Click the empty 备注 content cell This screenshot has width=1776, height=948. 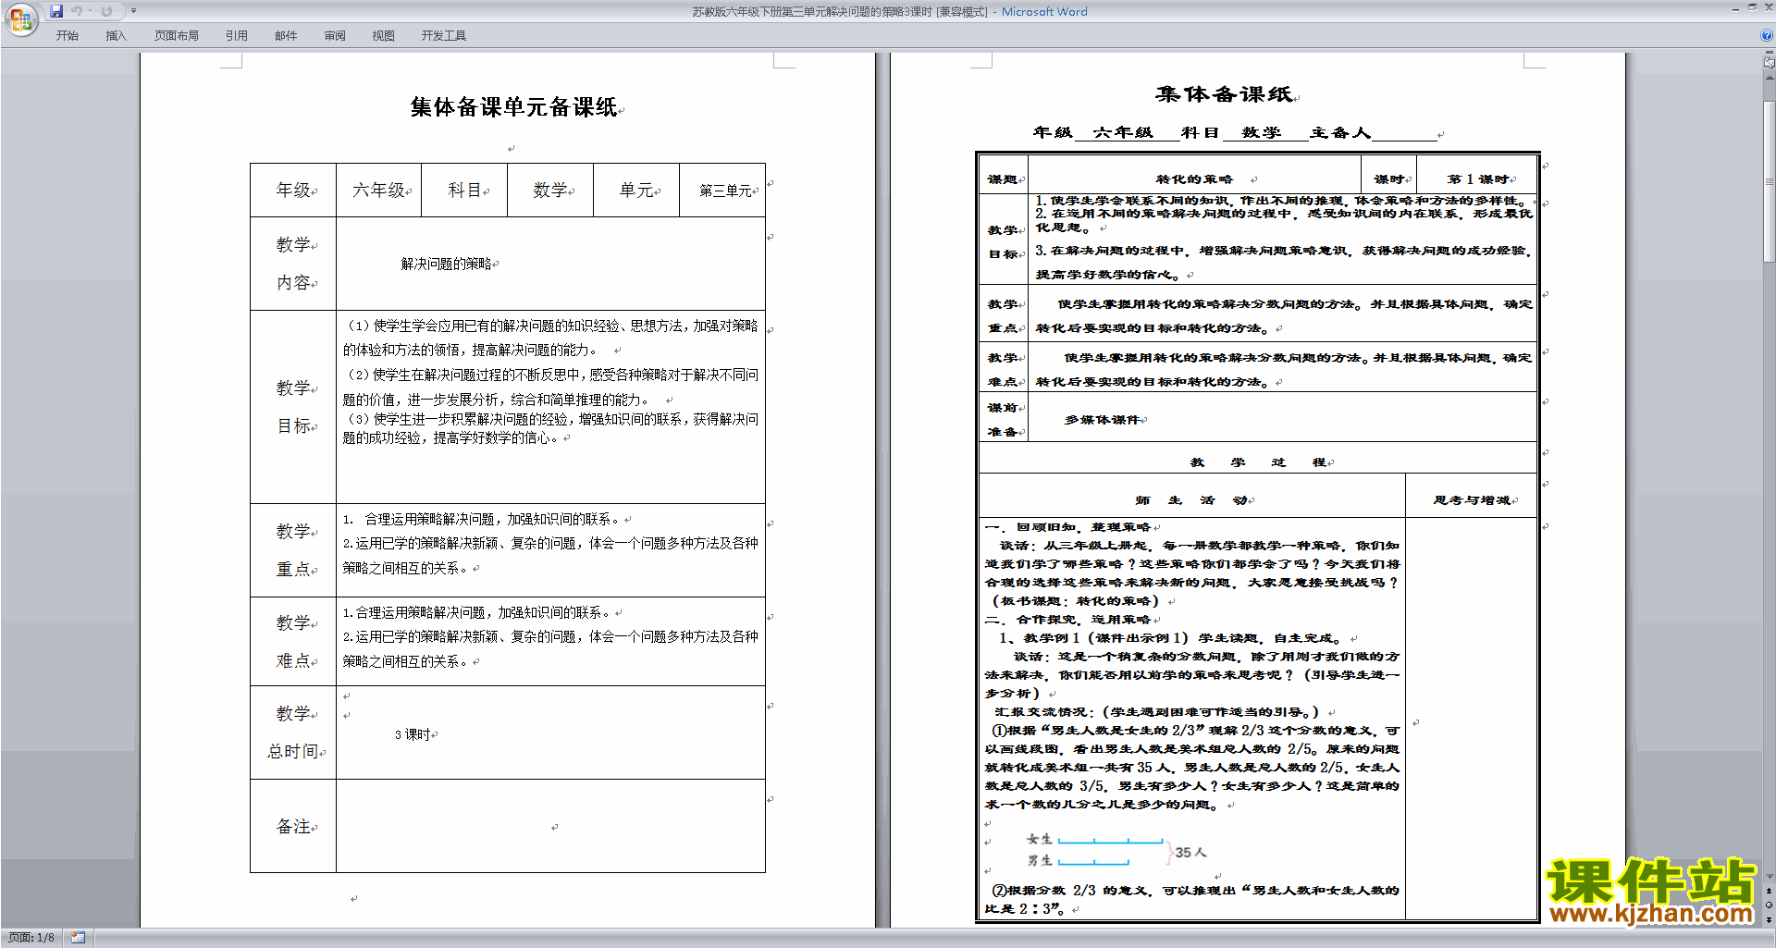[x=550, y=826]
